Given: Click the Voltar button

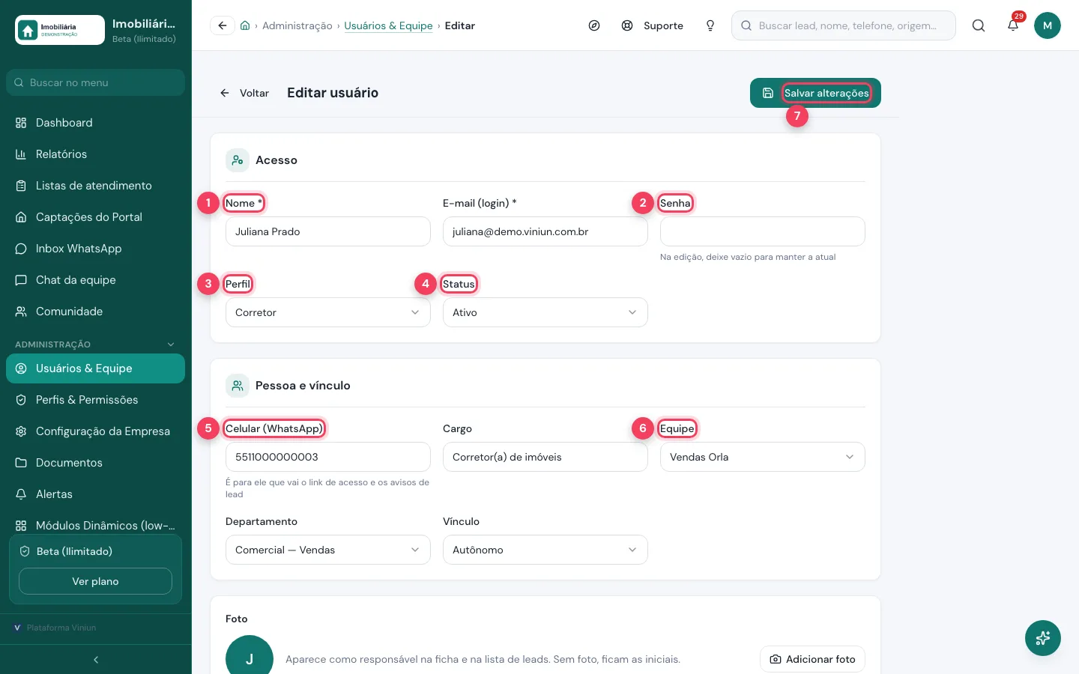Looking at the screenshot, I should pyautogui.click(x=244, y=93).
